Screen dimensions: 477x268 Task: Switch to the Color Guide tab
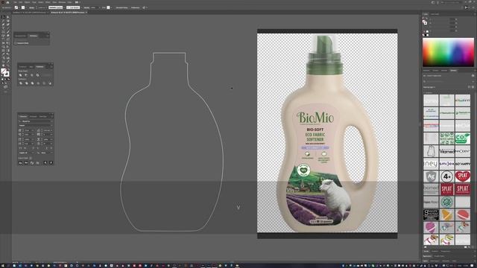pos(435,14)
